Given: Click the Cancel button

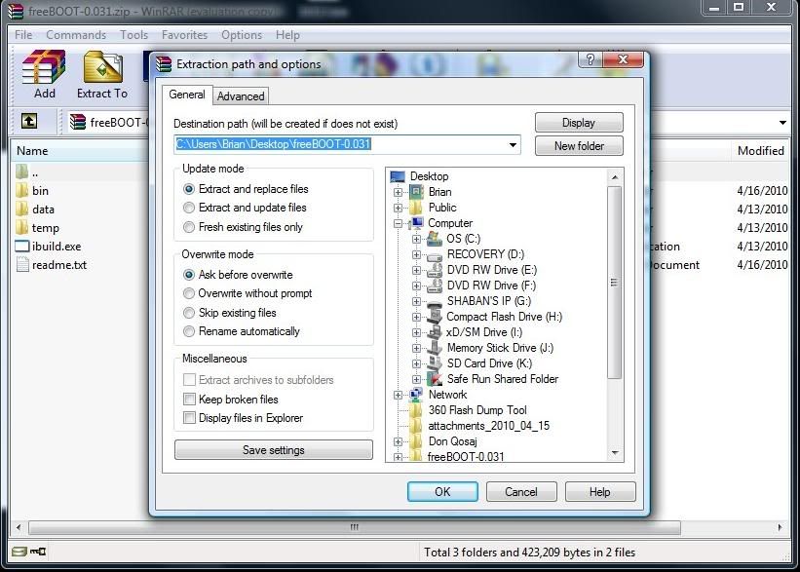Looking at the screenshot, I should pyautogui.click(x=521, y=491).
